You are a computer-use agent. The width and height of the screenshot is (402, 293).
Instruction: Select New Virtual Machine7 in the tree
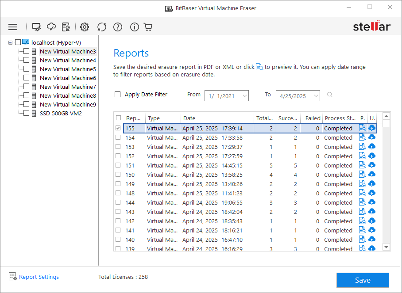coord(68,87)
